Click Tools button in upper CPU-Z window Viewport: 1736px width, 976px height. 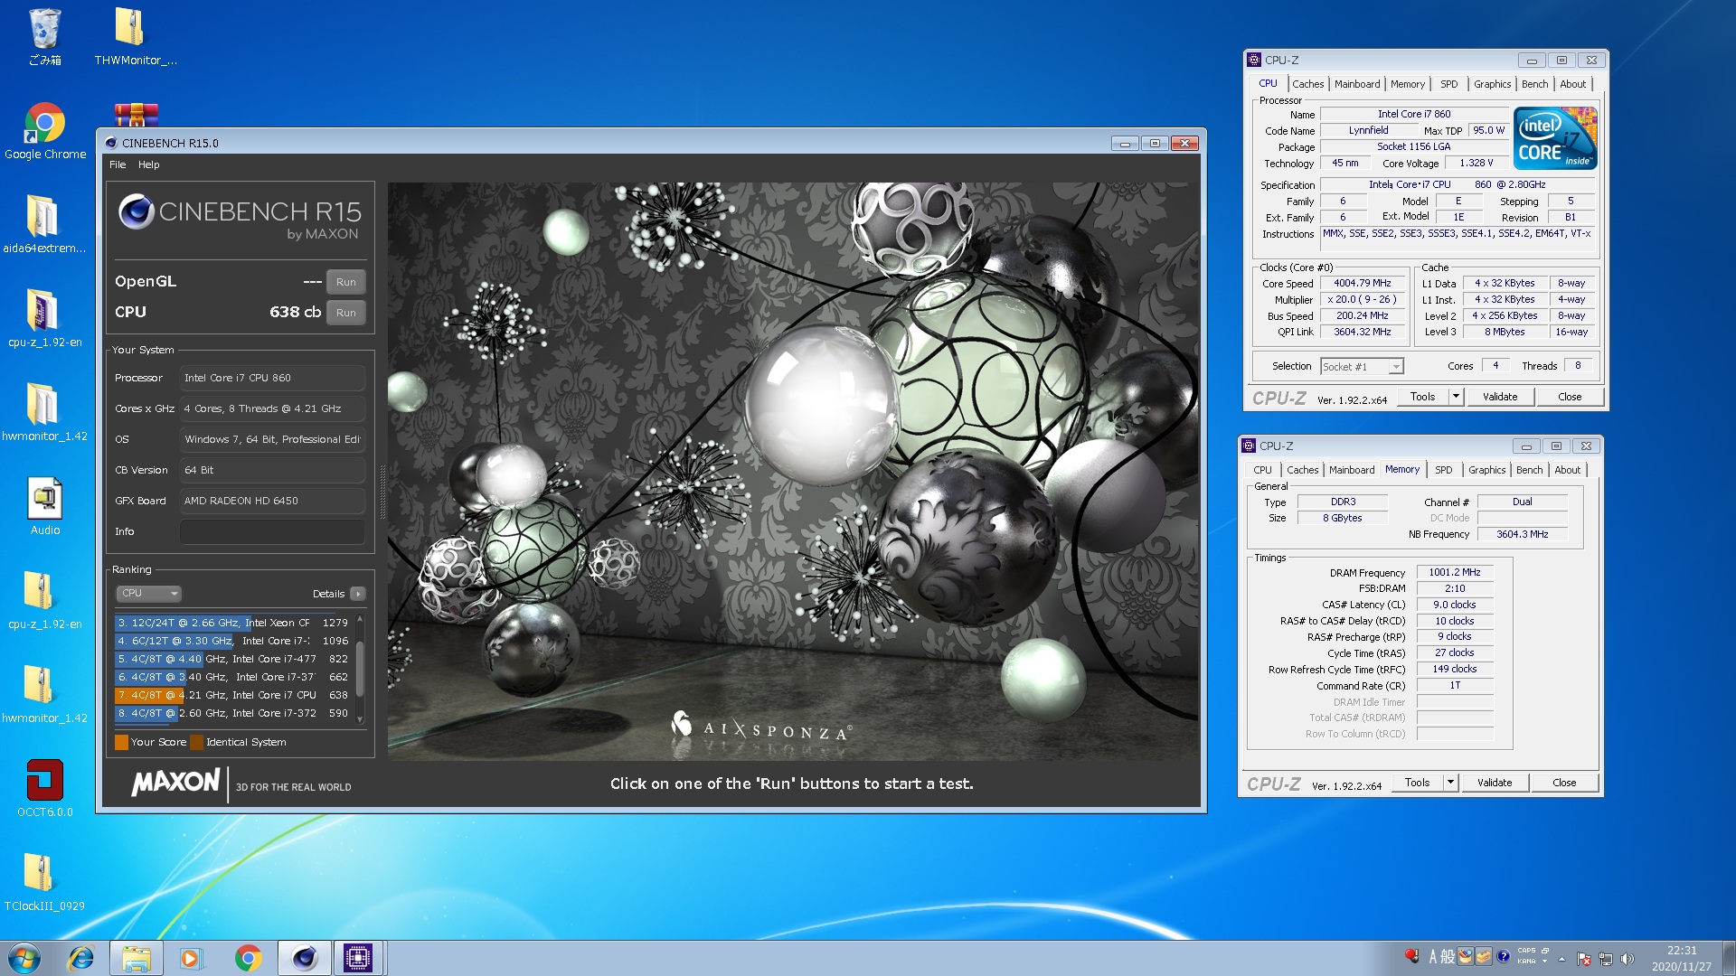coord(1422,397)
